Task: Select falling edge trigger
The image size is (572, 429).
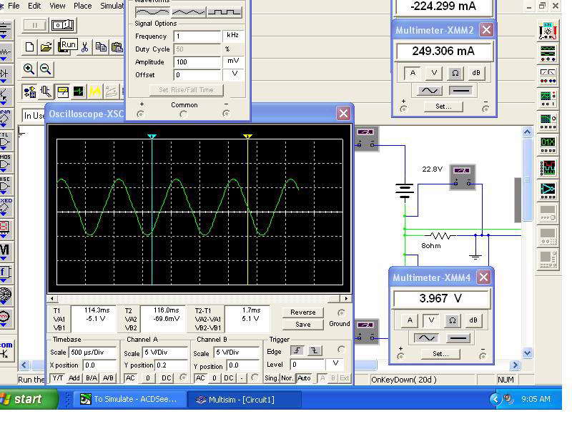Action: pyautogui.click(x=314, y=350)
